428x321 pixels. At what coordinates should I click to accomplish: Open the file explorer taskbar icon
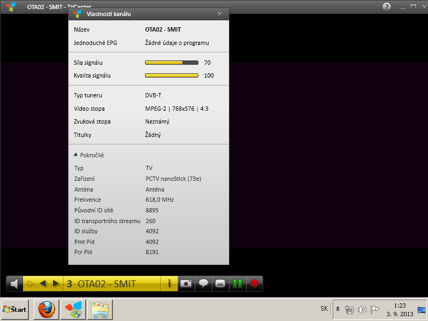tap(100, 309)
